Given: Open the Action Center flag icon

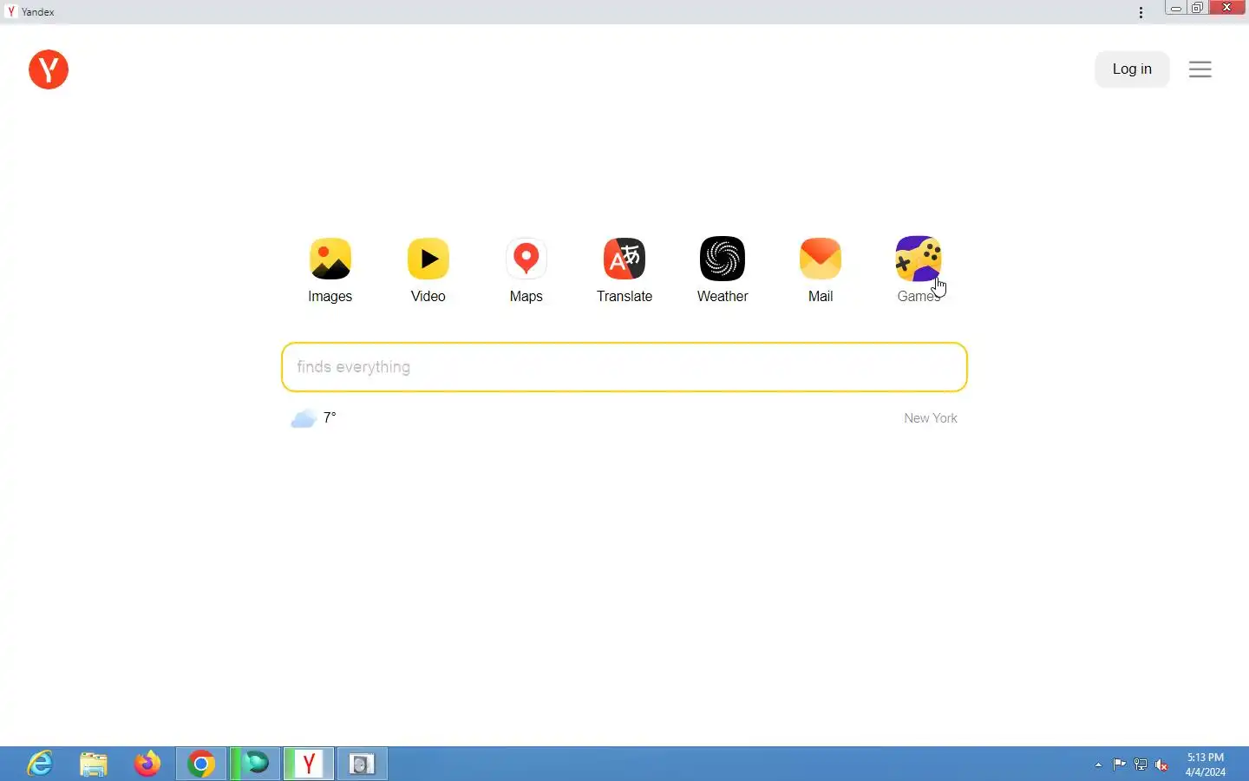Looking at the screenshot, I should [x=1120, y=765].
